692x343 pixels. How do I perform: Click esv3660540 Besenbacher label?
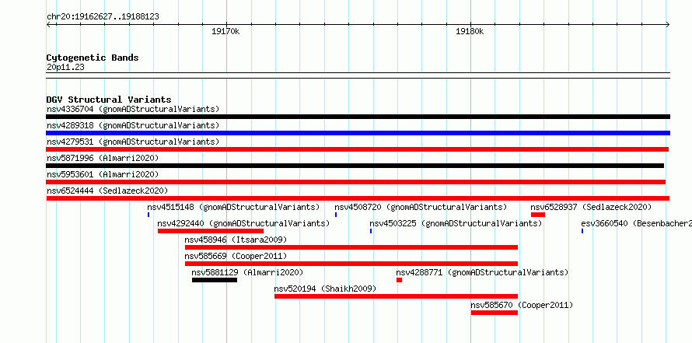636,223
